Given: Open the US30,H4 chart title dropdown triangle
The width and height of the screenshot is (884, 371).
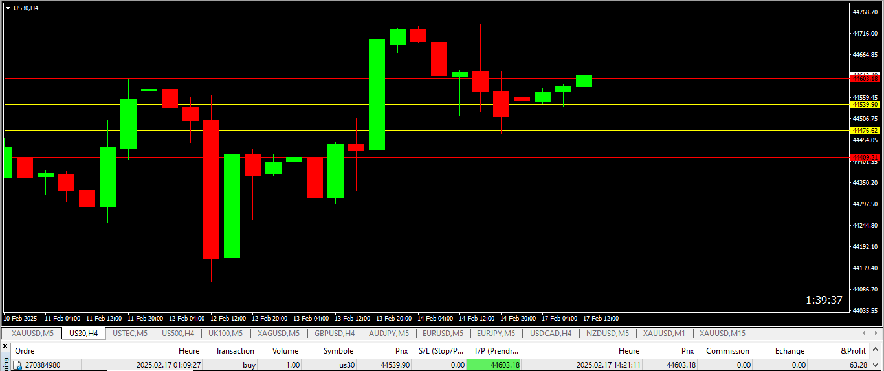Looking at the screenshot, I should (8, 8).
